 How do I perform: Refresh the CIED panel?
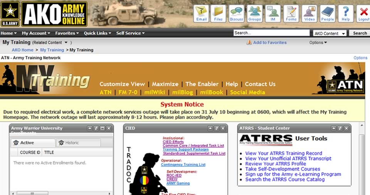[217, 128]
